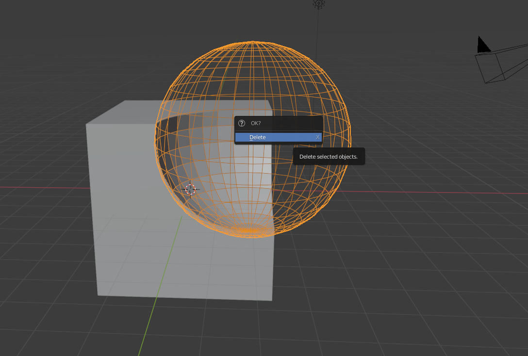Viewport: 528px width, 356px height.
Task: Select the camera object in viewport
Action: 502,61
